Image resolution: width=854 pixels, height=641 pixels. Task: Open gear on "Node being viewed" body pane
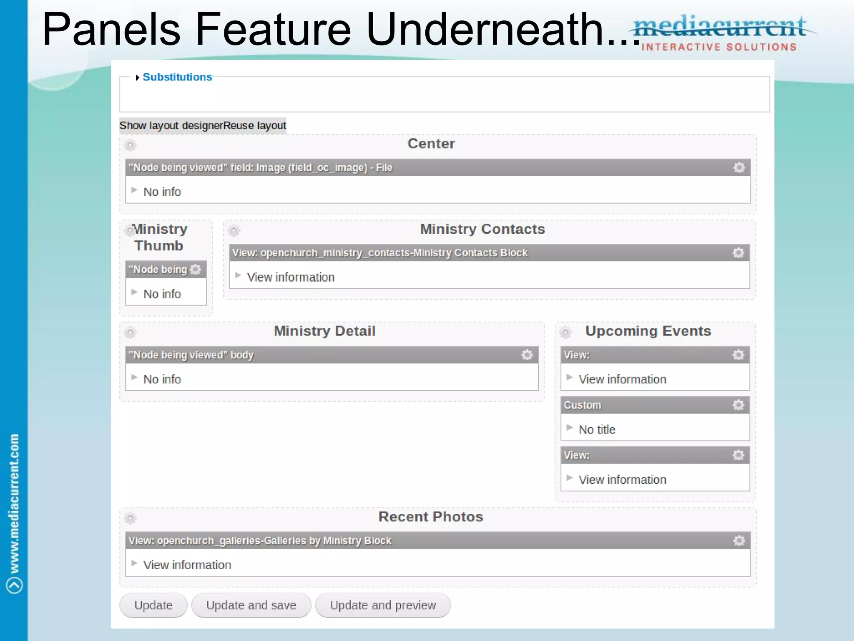pyautogui.click(x=527, y=355)
